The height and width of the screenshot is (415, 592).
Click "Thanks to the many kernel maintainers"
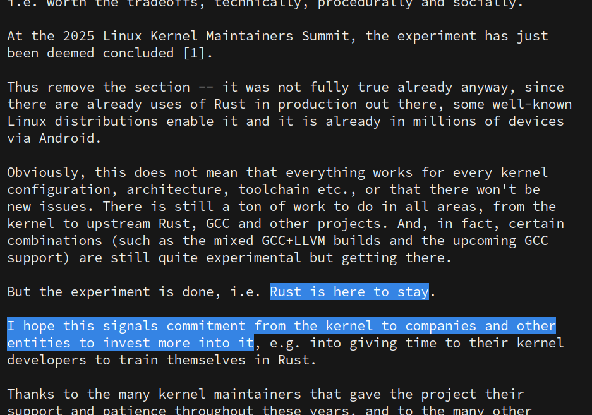point(154,394)
